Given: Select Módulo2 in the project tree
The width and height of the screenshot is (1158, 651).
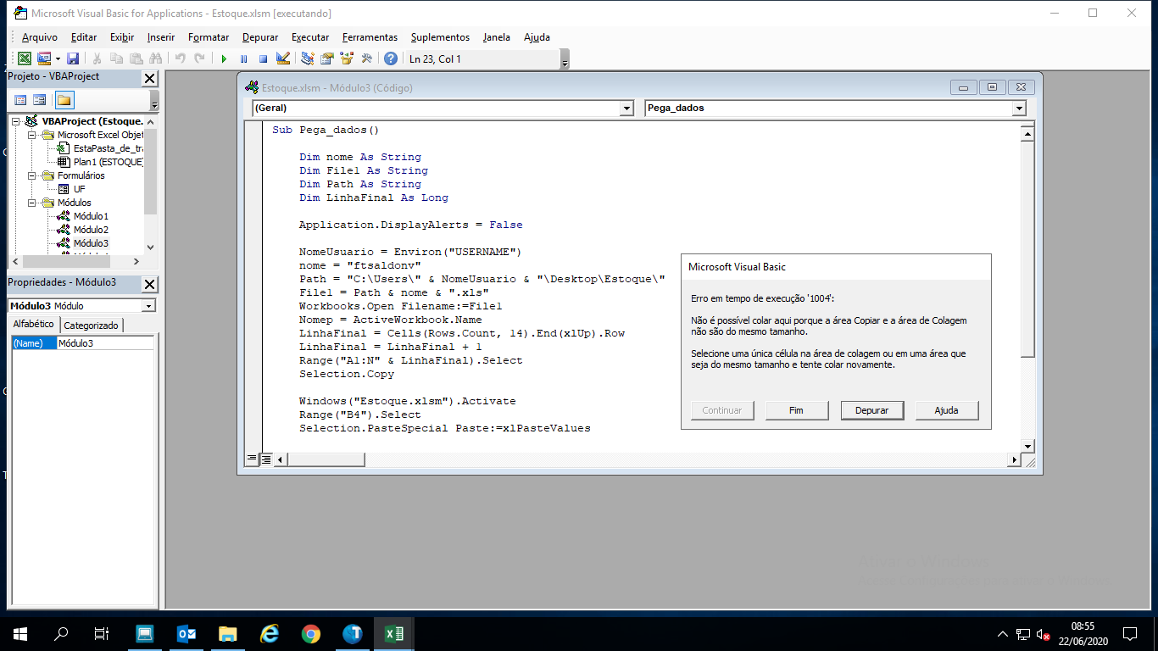Looking at the screenshot, I should click(x=91, y=230).
